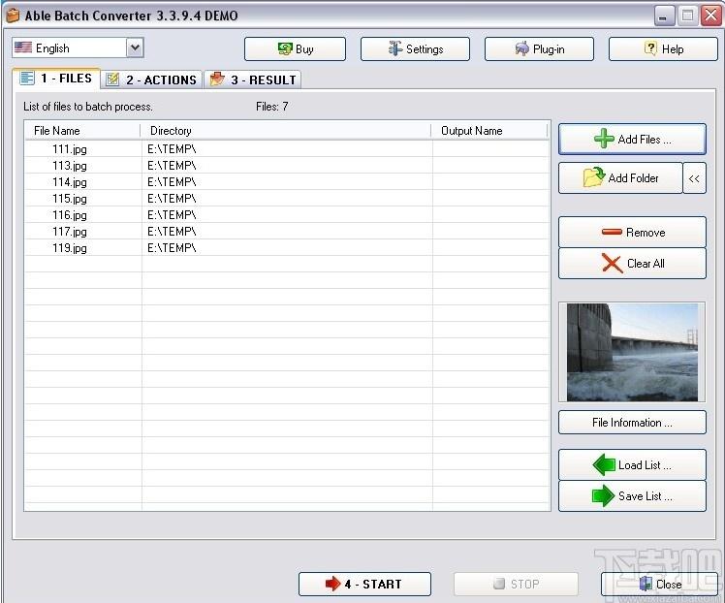Screen dimensions: 725x603
Task: Click the Buy button
Action: [x=295, y=49]
